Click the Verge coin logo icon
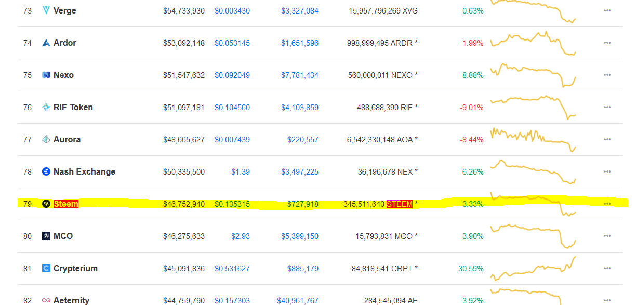Screen dimensions: 637x305 [46, 10]
